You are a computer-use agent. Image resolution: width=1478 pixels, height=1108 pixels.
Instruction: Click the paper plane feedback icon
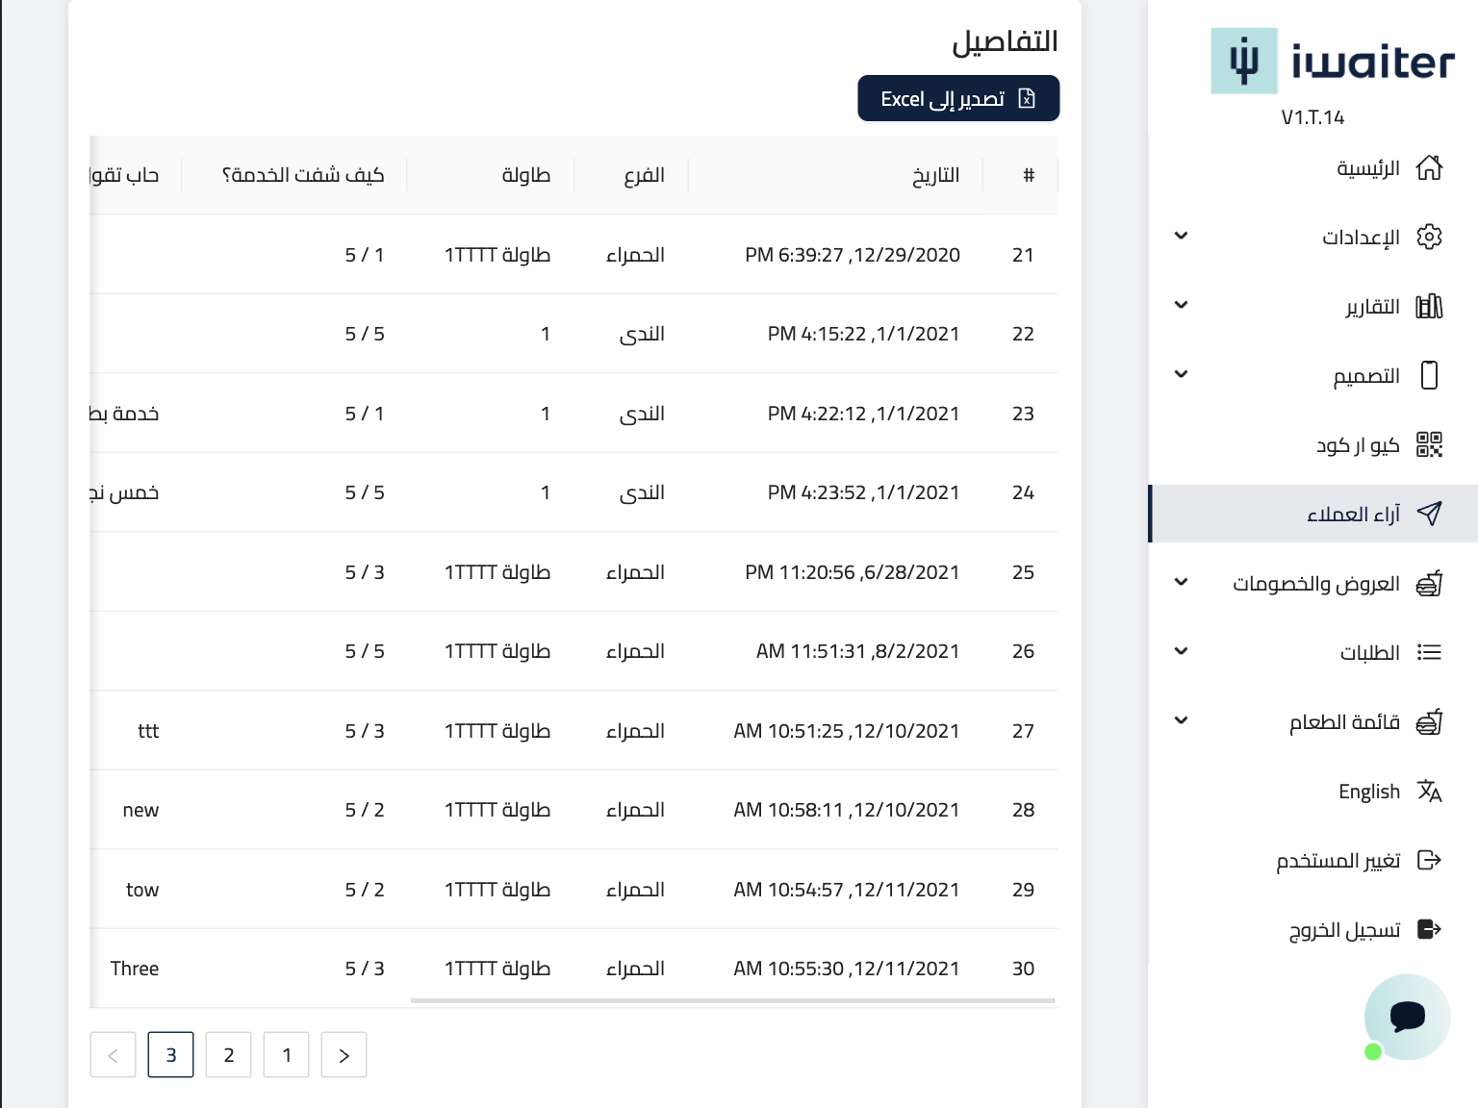tap(1429, 514)
